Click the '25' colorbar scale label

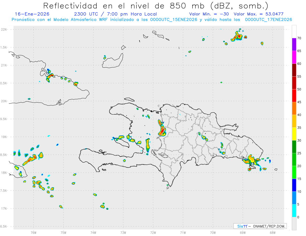[299, 153]
